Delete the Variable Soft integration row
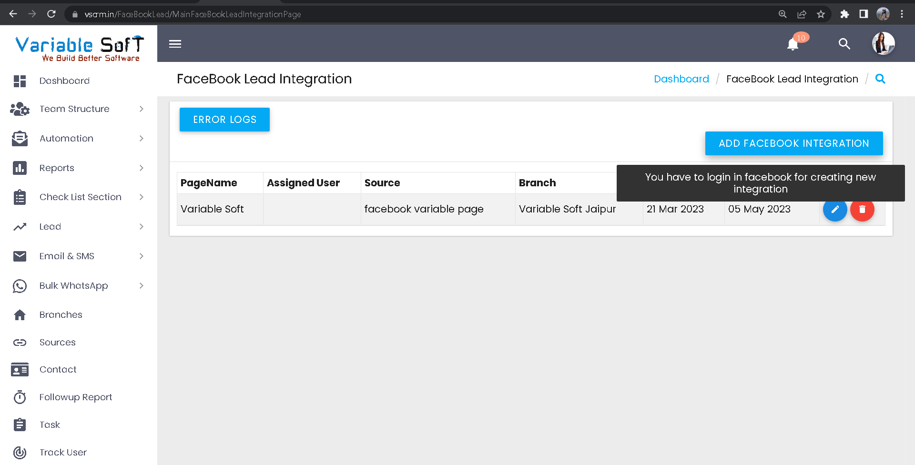Viewport: 915px width, 465px height. 862,210
